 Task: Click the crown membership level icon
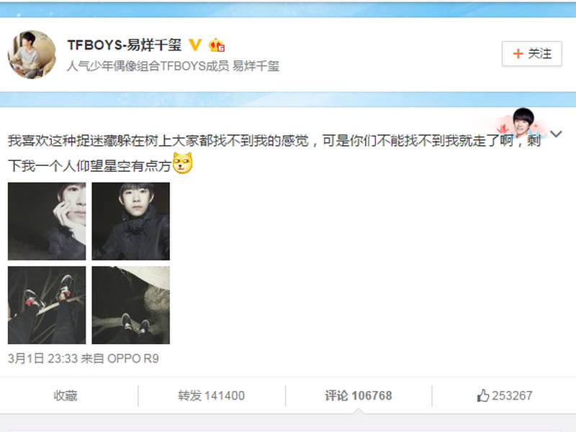(217, 45)
